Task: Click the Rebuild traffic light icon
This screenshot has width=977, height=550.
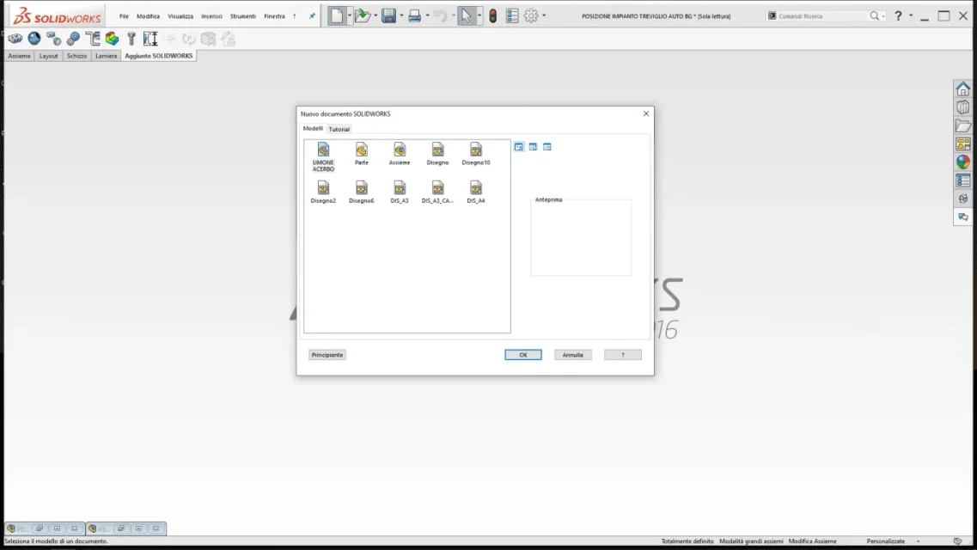Action: pos(493,16)
